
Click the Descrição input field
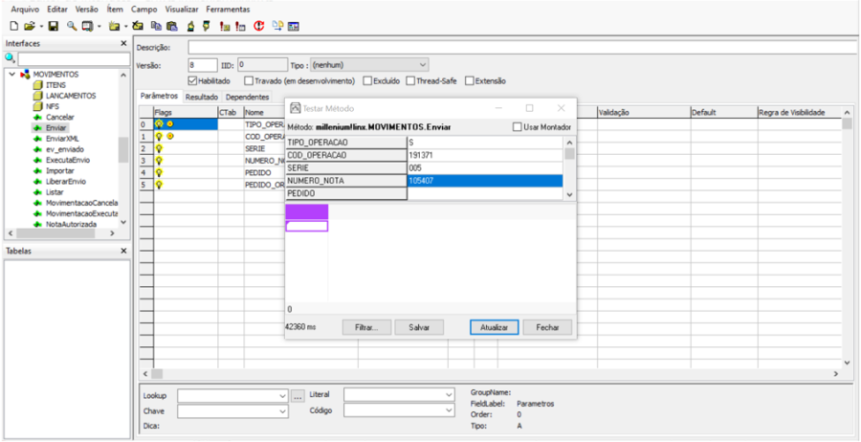pyautogui.click(x=524, y=47)
